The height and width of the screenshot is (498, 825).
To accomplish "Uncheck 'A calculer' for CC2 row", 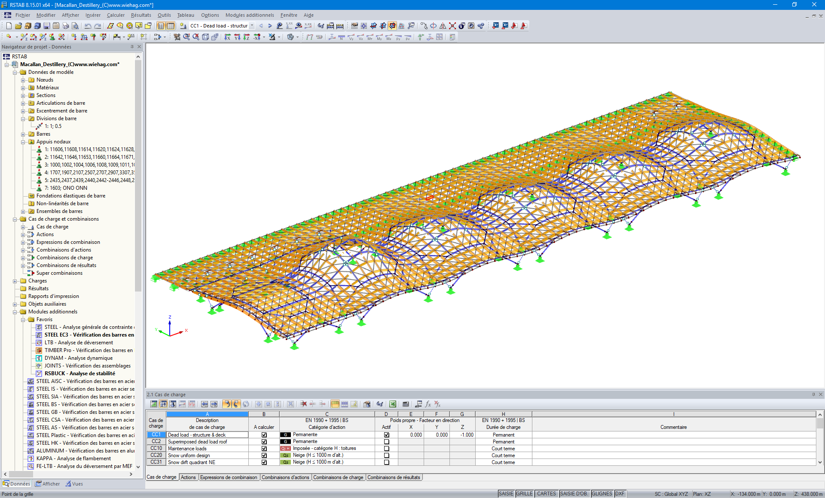I will pos(264,442).
